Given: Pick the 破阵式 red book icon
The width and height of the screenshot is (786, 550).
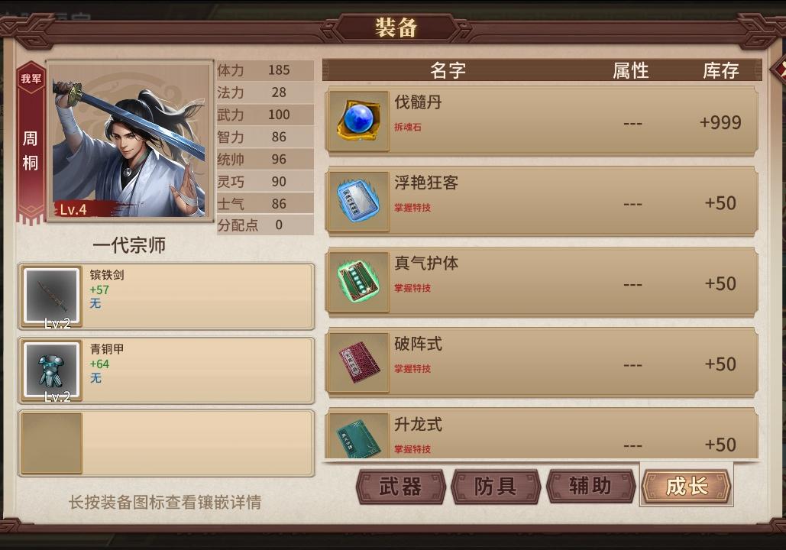Looking at the screenshot, I should 358,363.
